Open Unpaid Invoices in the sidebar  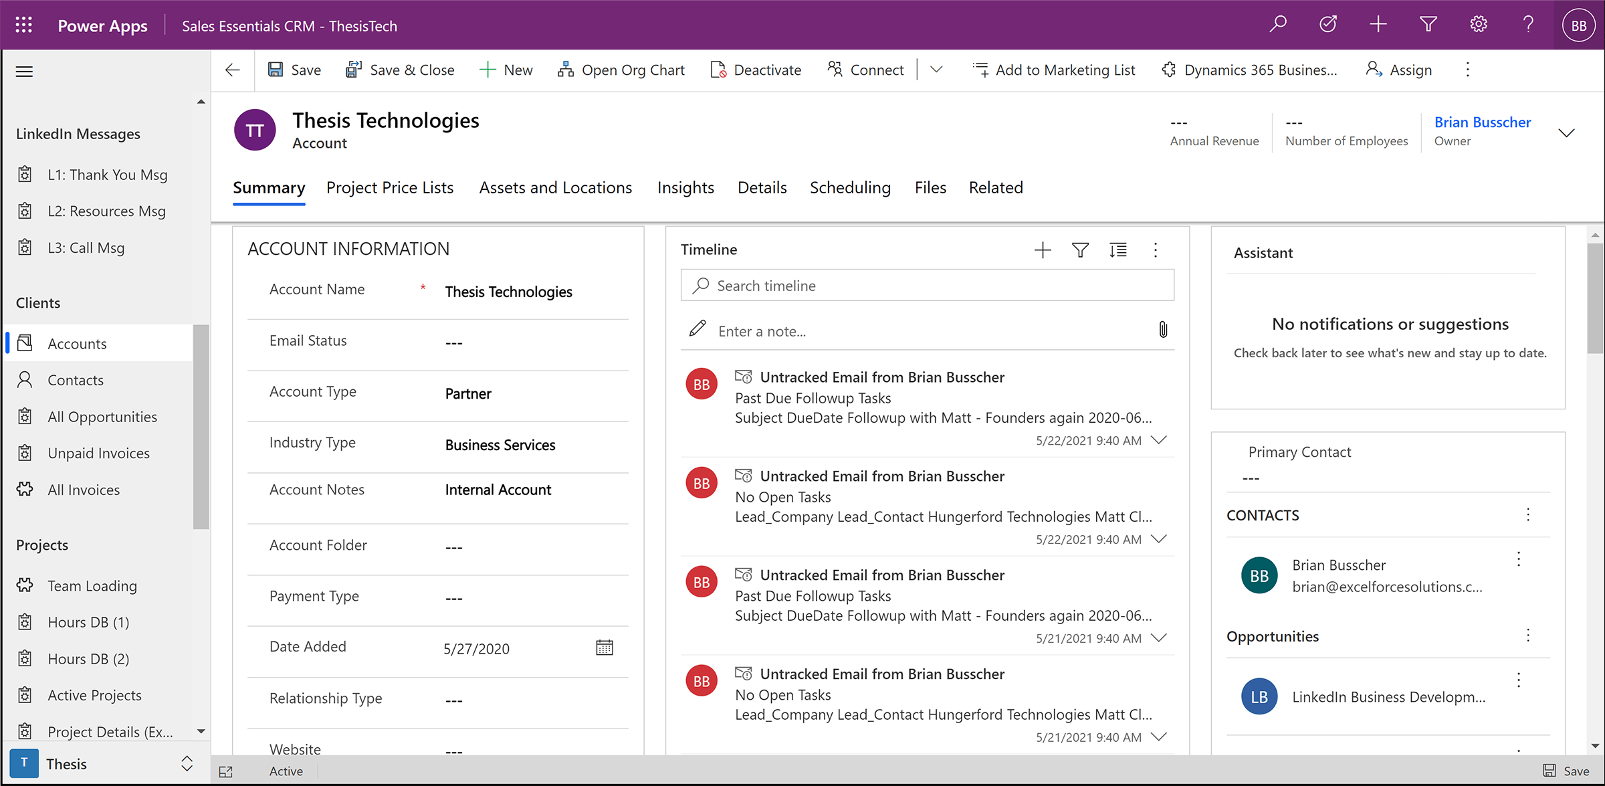[98, 454]
